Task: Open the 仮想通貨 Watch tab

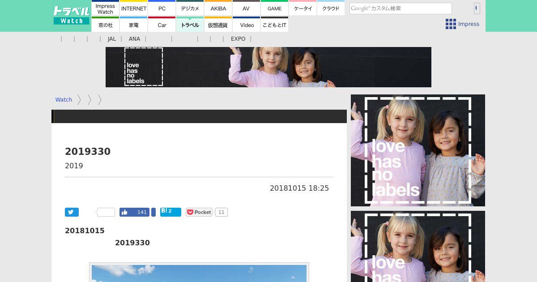Action: coord(218,25)
